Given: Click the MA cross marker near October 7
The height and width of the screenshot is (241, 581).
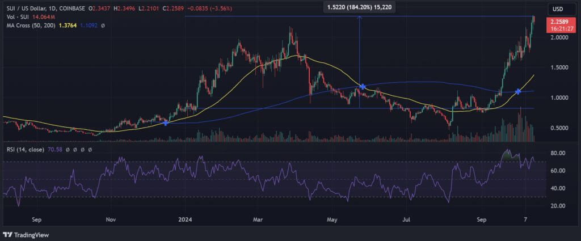Looking at the screenshot, I should coord(519,91).
